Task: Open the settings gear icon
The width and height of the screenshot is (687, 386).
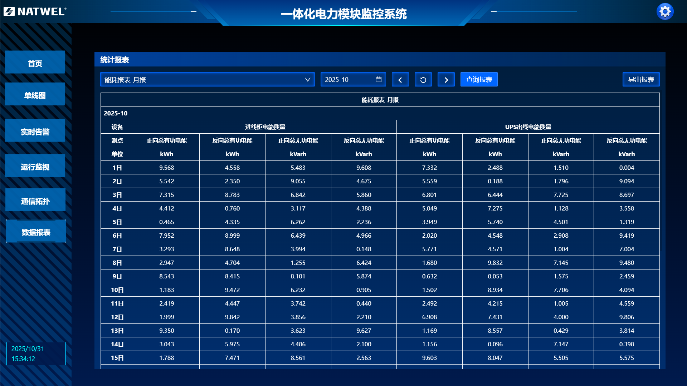Action: tap(665, 12)
